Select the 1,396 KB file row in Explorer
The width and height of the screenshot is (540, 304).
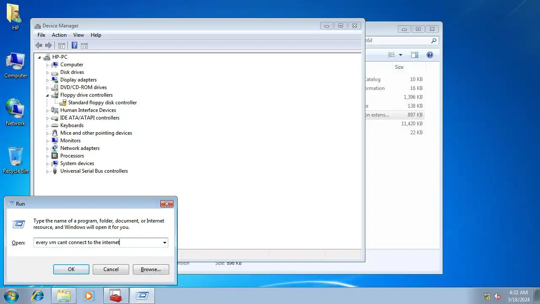pyautogui.click(x=394, y=97)
